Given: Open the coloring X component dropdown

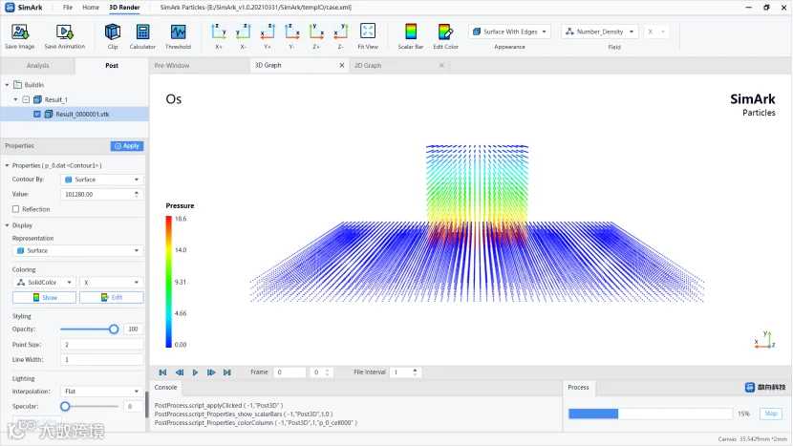Looking at the screenshot, I should tap(111, 282).
